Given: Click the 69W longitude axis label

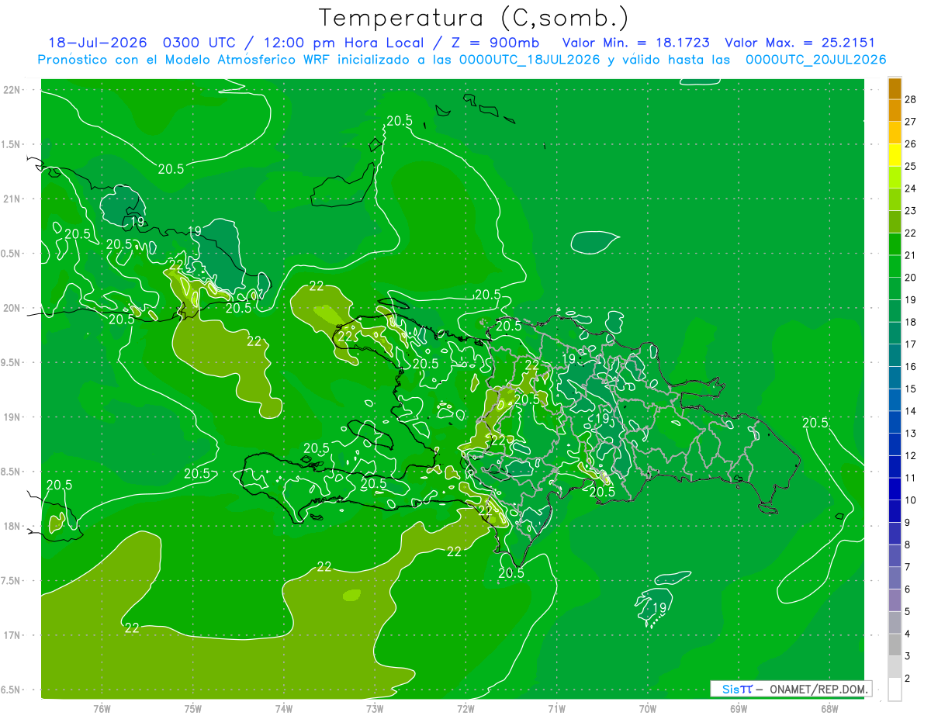Looking at the screenshot, I should click(x=739, y=708).
